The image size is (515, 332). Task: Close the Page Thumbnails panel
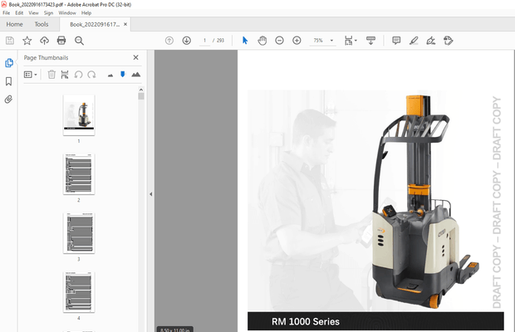[135, 57]
